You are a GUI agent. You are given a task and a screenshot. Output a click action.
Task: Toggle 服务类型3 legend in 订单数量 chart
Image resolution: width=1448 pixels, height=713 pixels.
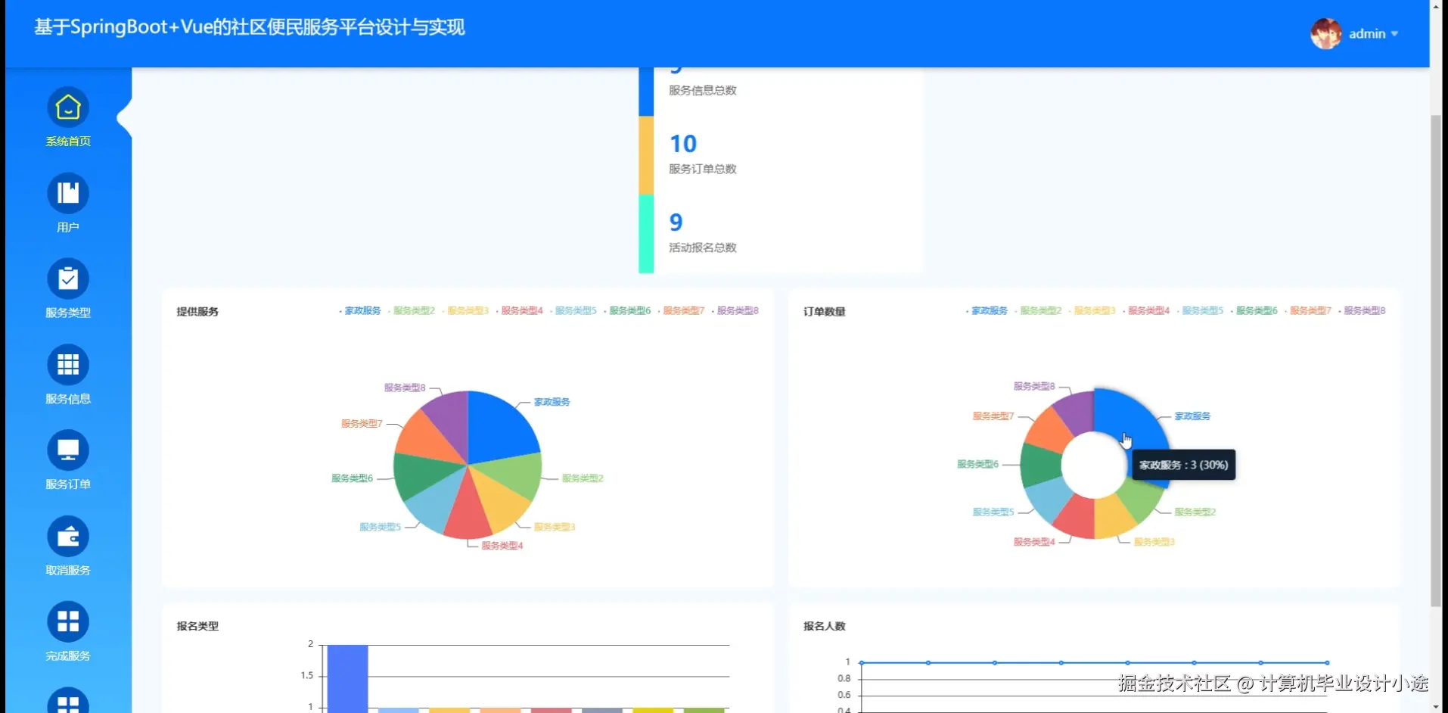1092,310
